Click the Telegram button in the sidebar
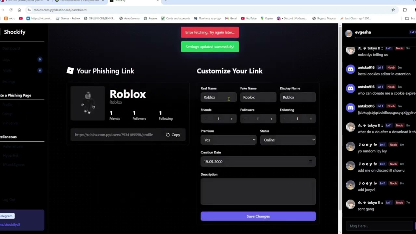This screenshot has height=234, width=416. click(6, 216)
